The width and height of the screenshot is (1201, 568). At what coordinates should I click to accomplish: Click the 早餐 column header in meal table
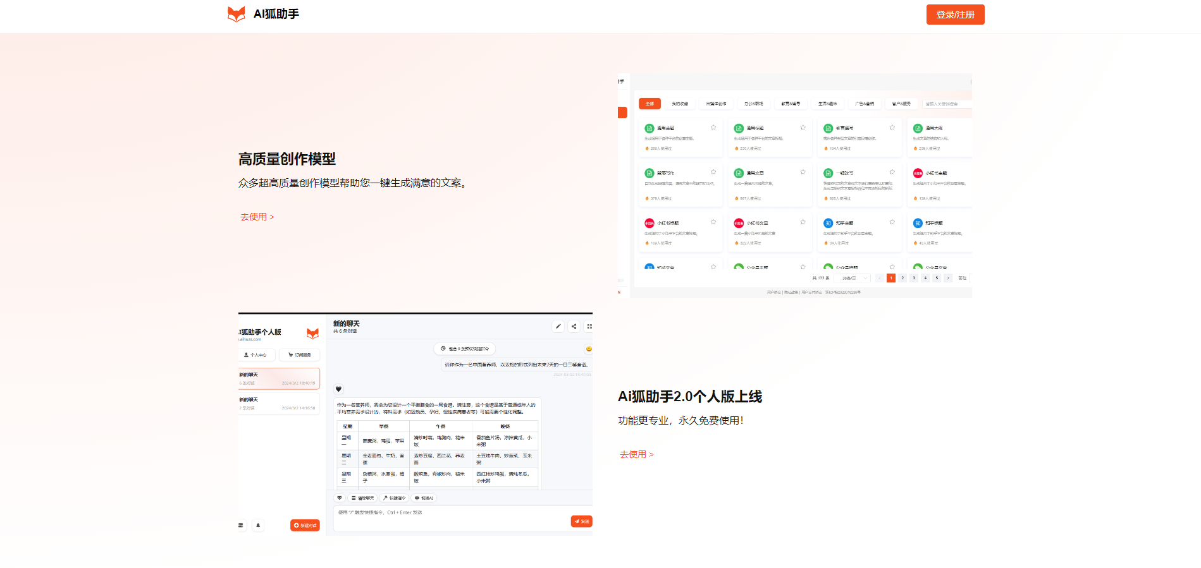384,426
